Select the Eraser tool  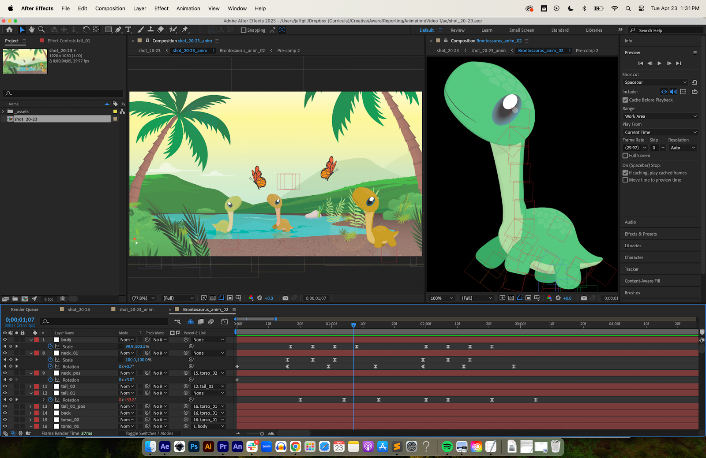(161, 30)
